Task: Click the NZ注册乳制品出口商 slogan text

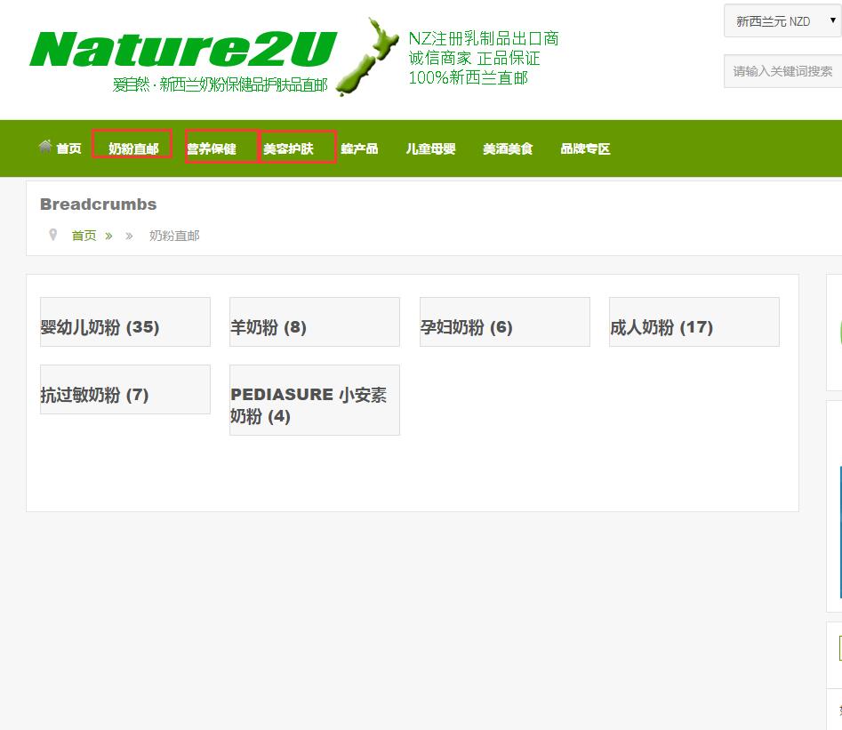Action: (484, 38)
